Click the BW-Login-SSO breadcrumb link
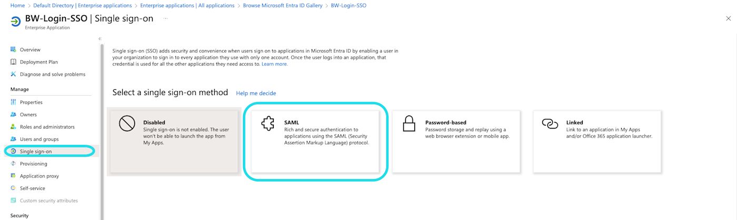The image size is (737, 220). coord(348,5)
